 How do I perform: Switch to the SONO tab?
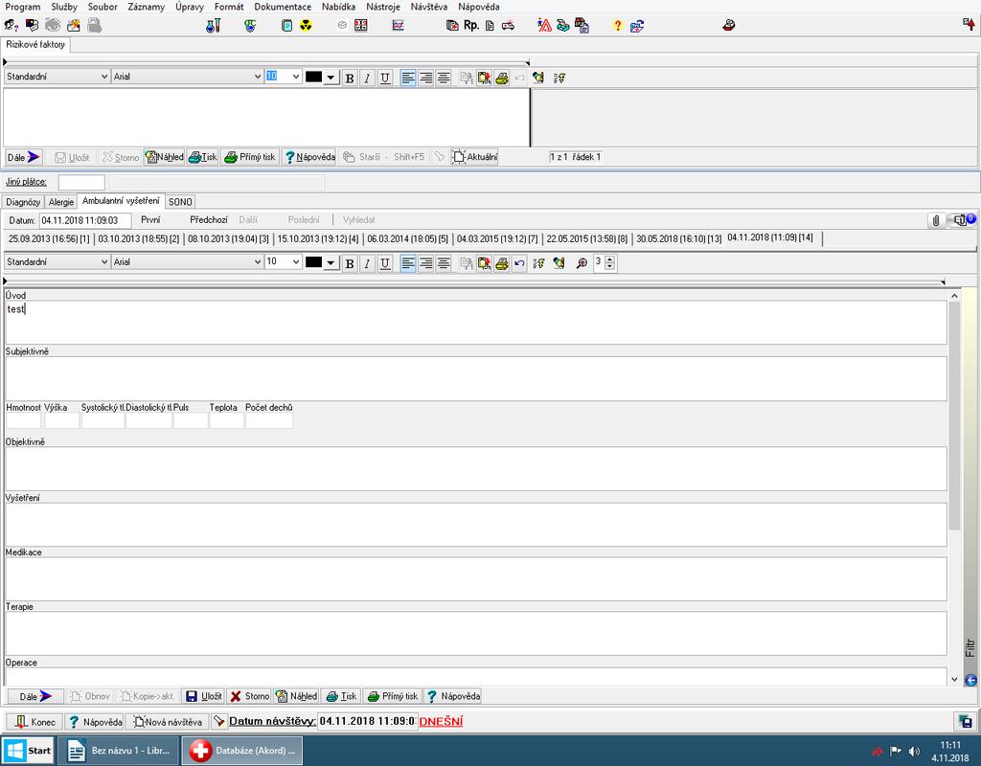pos(180,202)
